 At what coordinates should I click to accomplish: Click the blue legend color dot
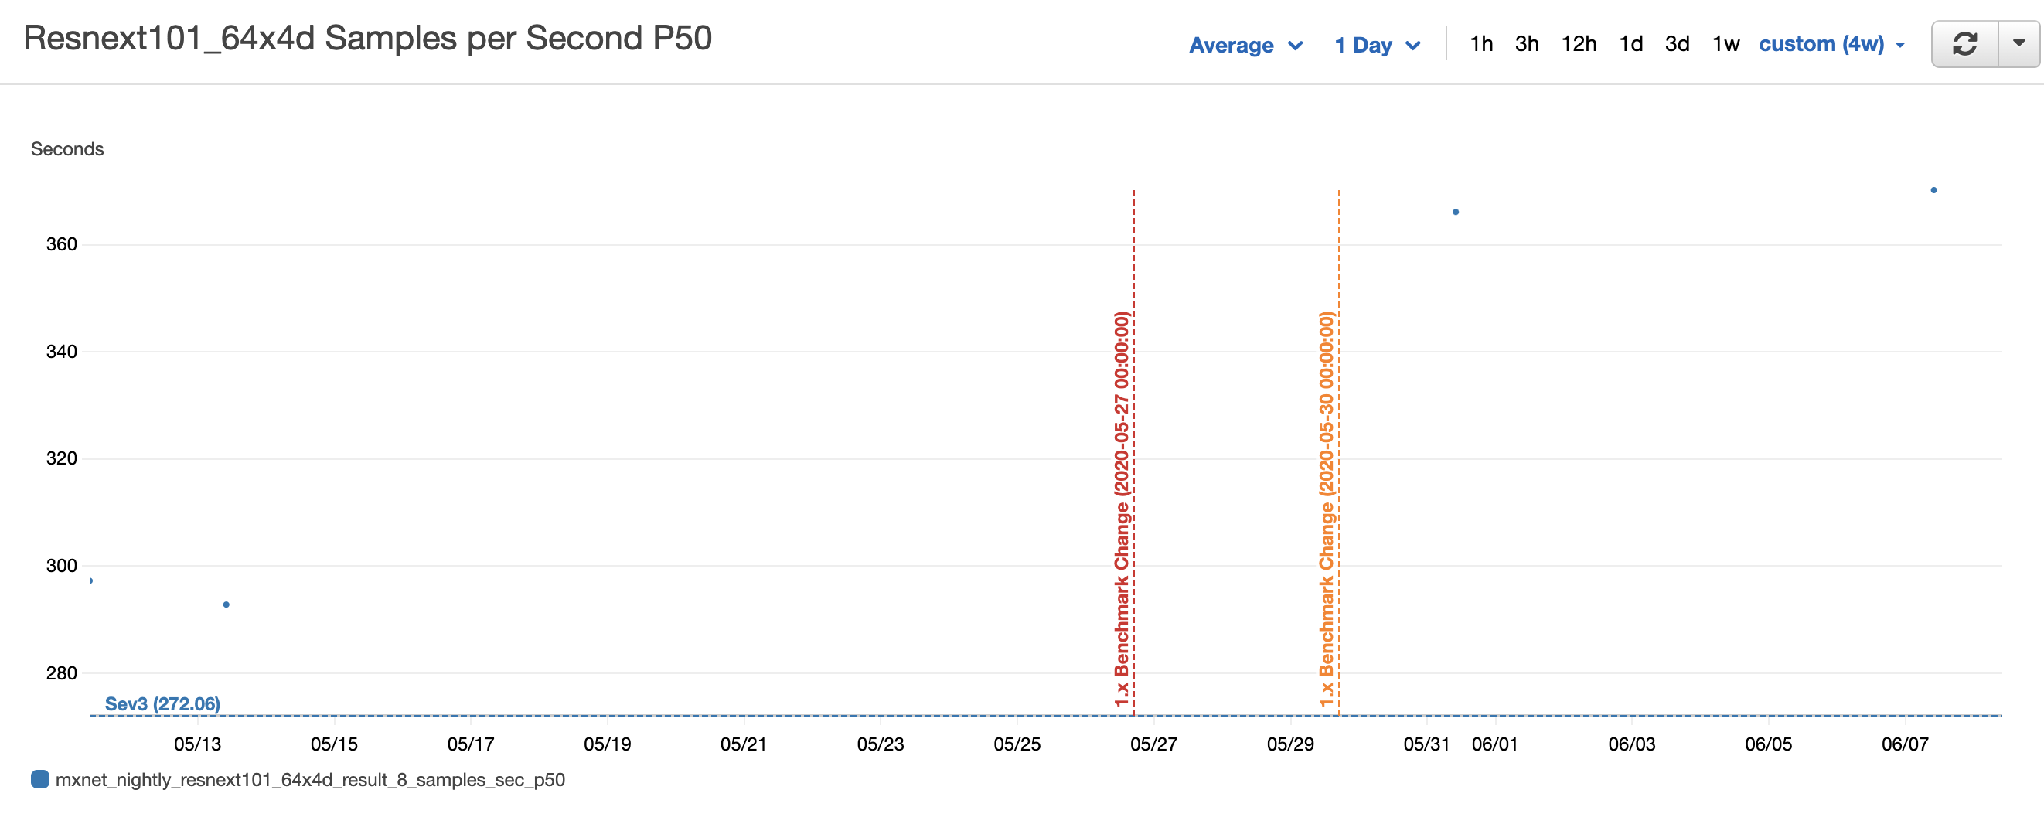(x=39, y=779)
